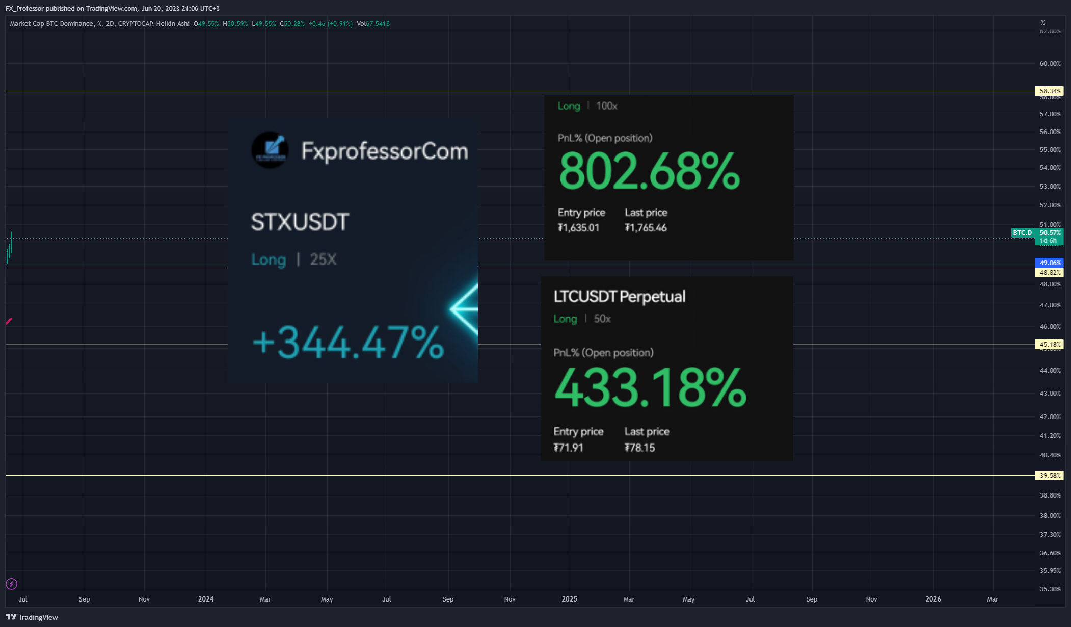Select the 802.68% PnL figure
The height and width of the screenshot is (627, 1071).
coord(649,171)
